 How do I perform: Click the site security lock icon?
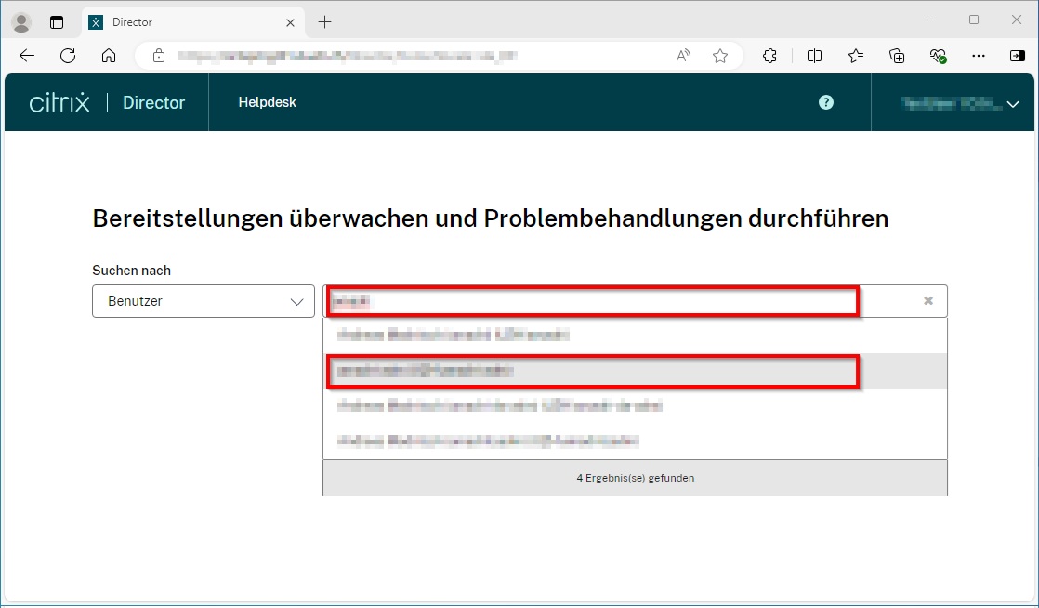158,56
